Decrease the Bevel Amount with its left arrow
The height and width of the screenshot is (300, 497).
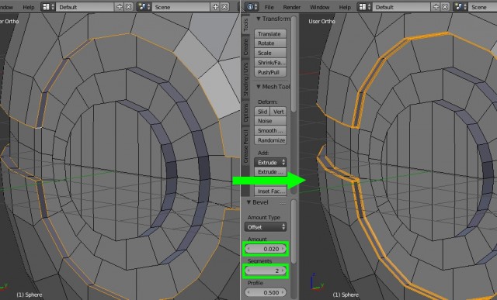[x=248, y=249]
